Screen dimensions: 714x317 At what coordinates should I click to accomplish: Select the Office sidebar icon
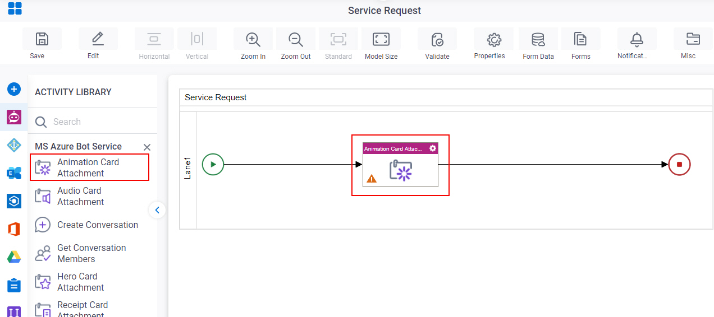pyautogui.click(x=14, y=229)
